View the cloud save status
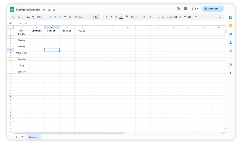The height and width of the screenshot is (144, 242). [54, 10]
